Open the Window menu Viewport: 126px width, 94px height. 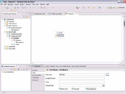(x=43, y=5)
